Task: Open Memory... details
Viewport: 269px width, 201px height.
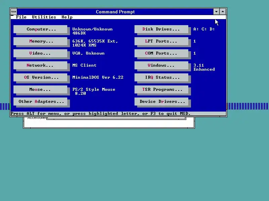Action: (40, 41)
